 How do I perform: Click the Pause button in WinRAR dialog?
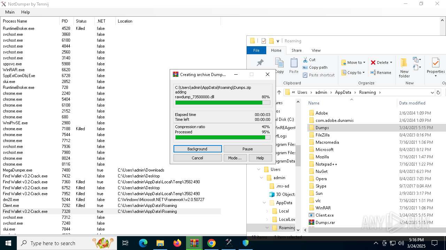[x=248, y=149]
